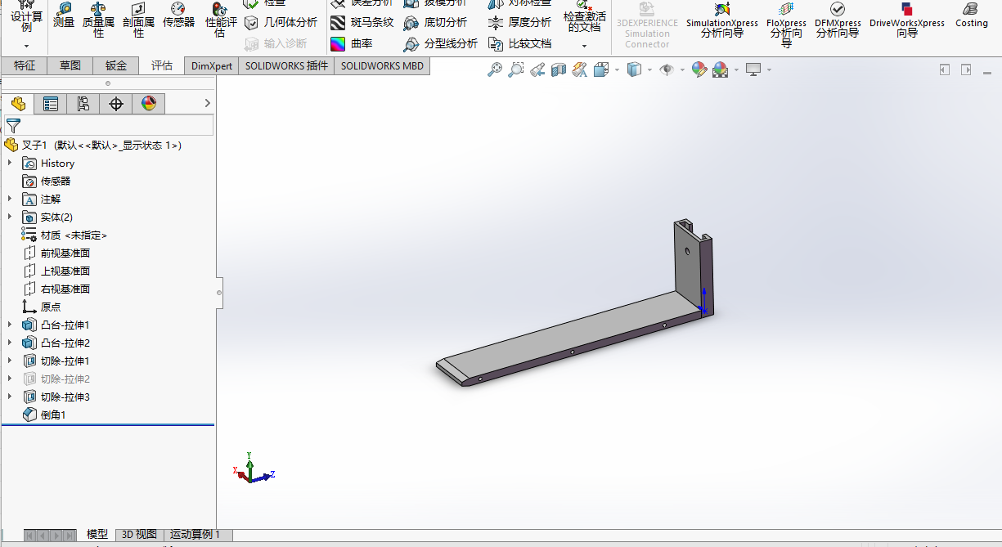Image resolution: width=1002 pixels, height=547 pixels.
Task: Toggle 曲率 curvature display
Action: tap(352, 43)
